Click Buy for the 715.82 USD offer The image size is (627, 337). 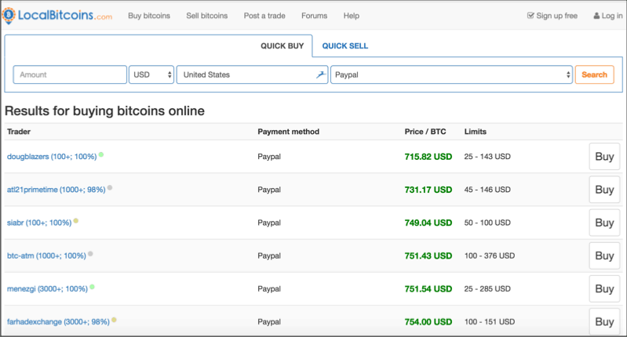[604, 157]
